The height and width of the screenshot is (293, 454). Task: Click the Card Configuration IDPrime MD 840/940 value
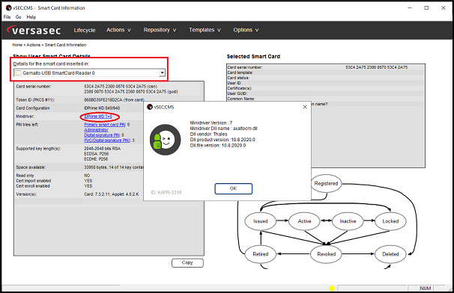coord(102,108)
